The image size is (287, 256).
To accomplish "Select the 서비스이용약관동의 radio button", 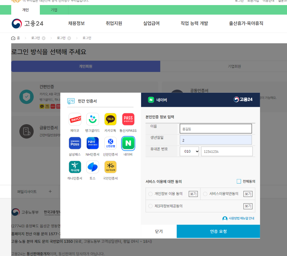I will click(205, 194).
